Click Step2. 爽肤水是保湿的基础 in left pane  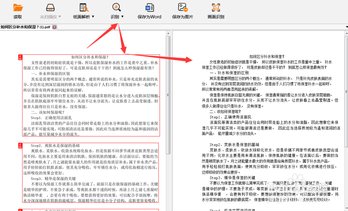(x=55, y=146)
